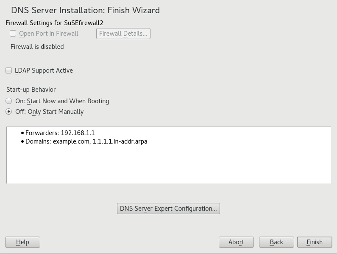Click the Firewall is disabled status text
The height and width of the screenshot is (254, 337).
37,47
